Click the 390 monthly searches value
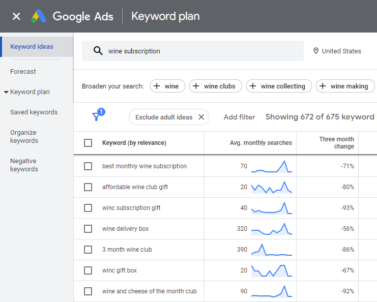The image size is (377, 302). point(242,250)
